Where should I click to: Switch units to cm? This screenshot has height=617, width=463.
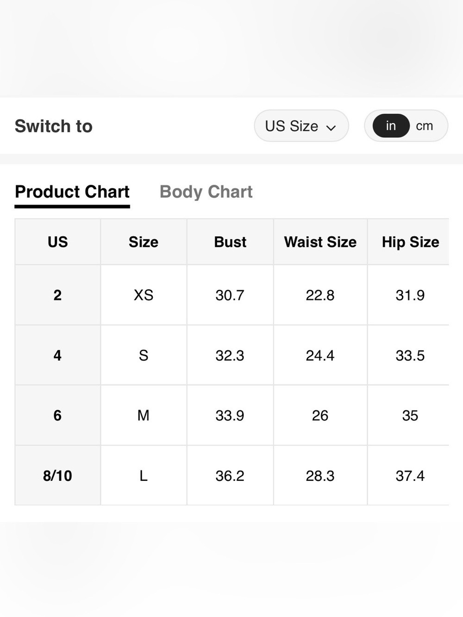point(424,126)
